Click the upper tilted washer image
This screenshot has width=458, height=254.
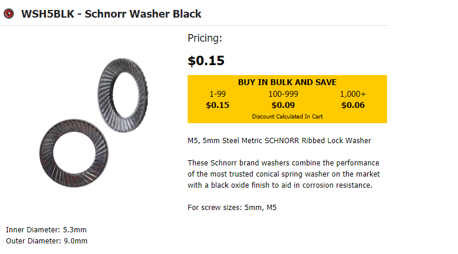click(x=123, y=95)
